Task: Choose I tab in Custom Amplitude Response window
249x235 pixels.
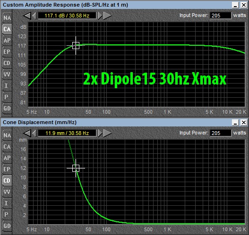Action: (x=7, y=85)
